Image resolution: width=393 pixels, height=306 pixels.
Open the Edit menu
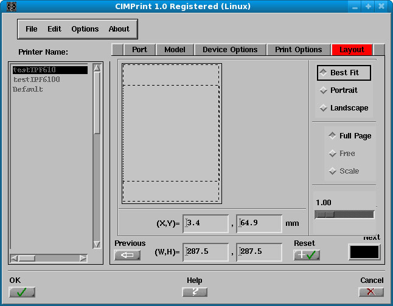tap(54, 29)
